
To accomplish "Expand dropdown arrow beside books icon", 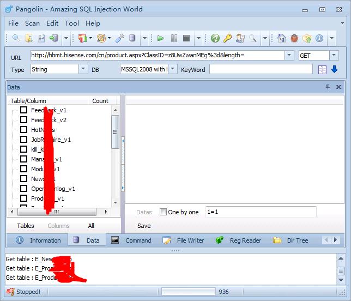I will pos(90,38).
